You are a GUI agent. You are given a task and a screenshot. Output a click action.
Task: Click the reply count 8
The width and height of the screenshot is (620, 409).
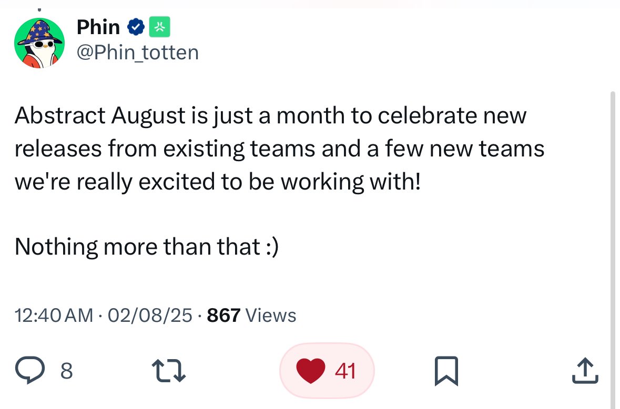[66, 371]
